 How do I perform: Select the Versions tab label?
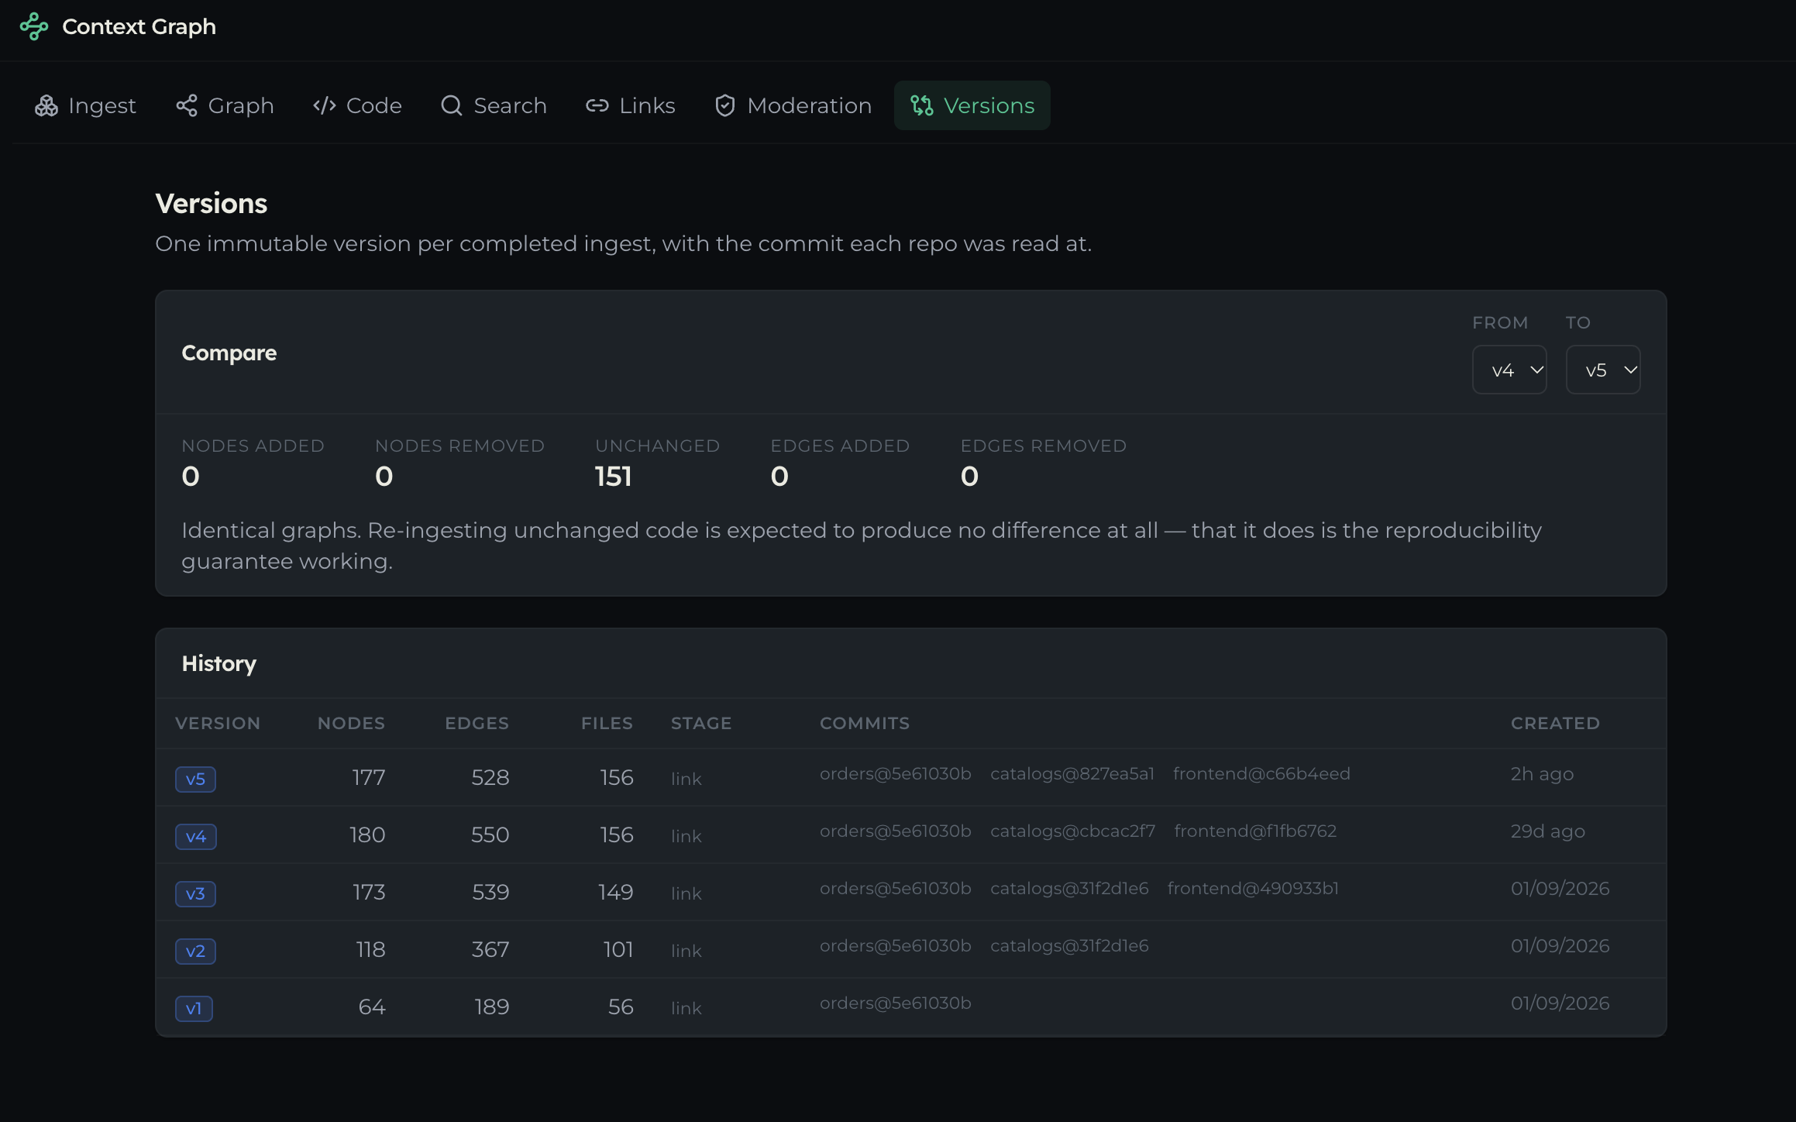989,105
